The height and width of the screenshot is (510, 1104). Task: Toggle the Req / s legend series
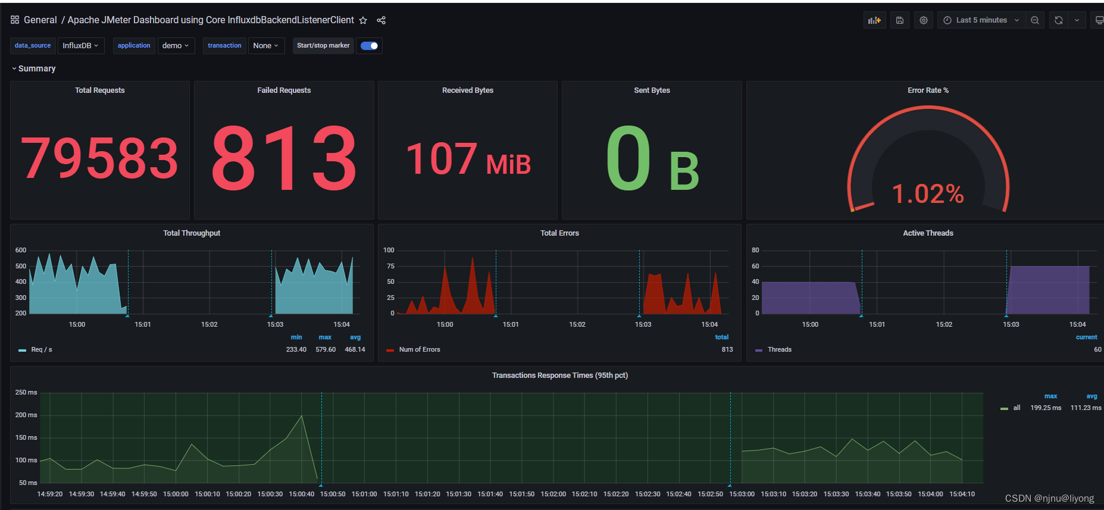[42, 350]
